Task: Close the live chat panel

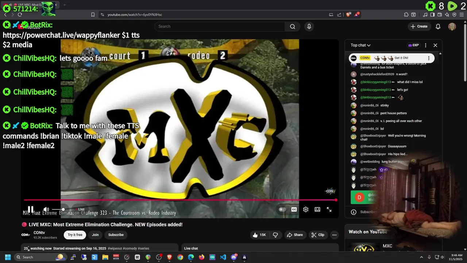Action: 435,45
